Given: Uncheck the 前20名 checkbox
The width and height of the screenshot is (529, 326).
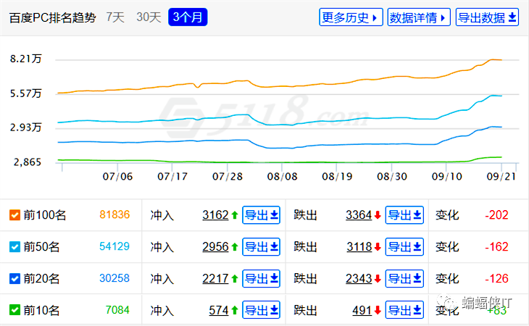Looking at the screenshot, I should pos(14,278).
